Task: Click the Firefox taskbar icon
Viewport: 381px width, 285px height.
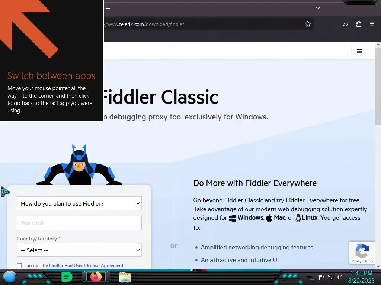Action: pyautogui.click(x=96, y=277)
